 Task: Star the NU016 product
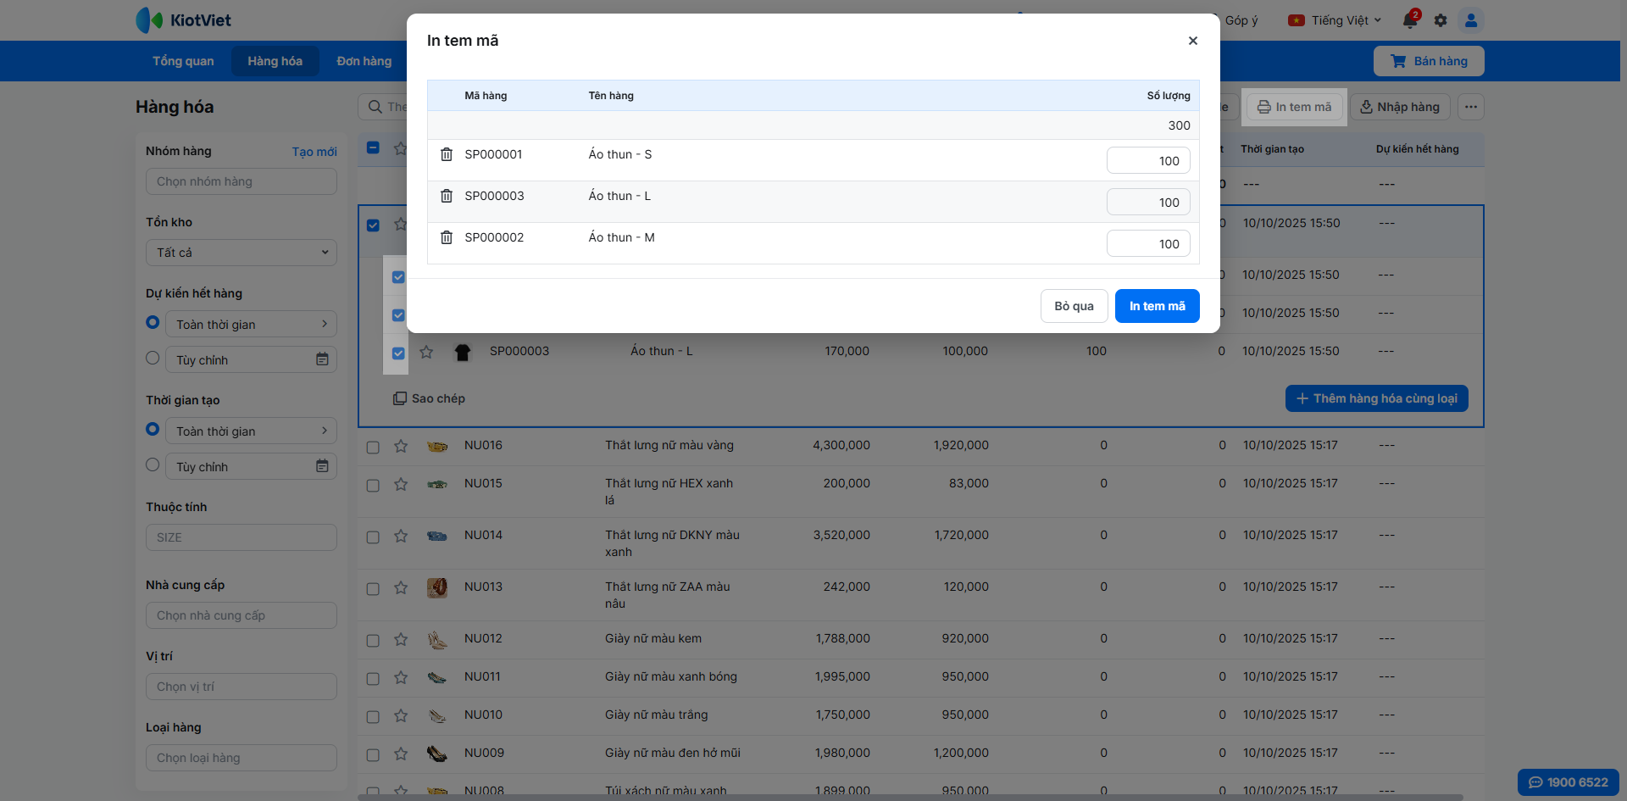401,446
